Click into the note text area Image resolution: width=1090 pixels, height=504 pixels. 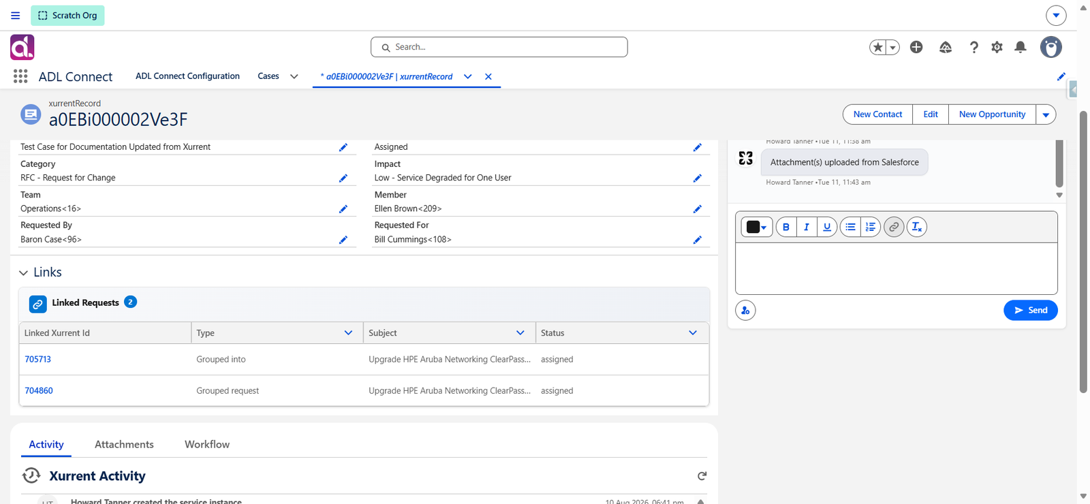[897, 268]
